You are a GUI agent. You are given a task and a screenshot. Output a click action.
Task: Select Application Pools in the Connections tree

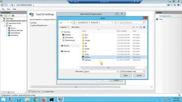pos(15,23)
